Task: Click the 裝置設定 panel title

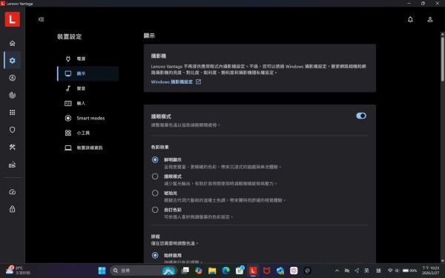Action: [69, 36]
